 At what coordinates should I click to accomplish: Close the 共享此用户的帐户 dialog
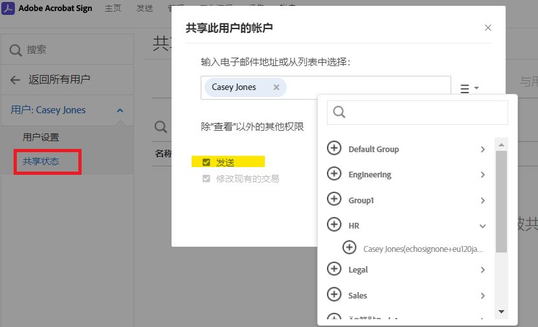[488, 27]
